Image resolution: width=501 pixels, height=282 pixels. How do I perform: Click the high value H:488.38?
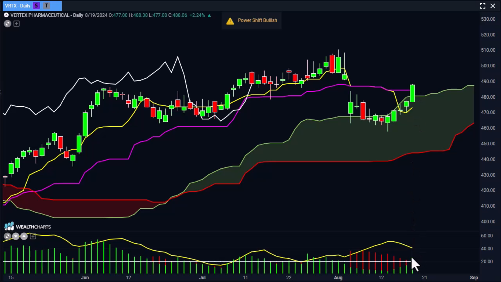point(138,15)
